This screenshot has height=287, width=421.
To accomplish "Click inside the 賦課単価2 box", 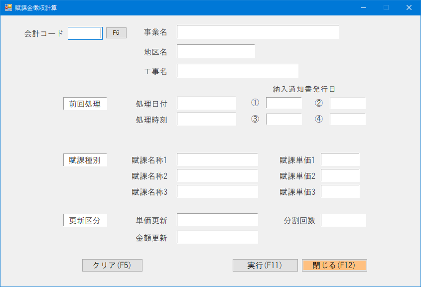I will click(341, 175).
